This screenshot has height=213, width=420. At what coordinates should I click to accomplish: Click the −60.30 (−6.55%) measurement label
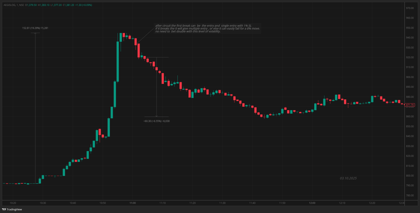tap(156, 121)
